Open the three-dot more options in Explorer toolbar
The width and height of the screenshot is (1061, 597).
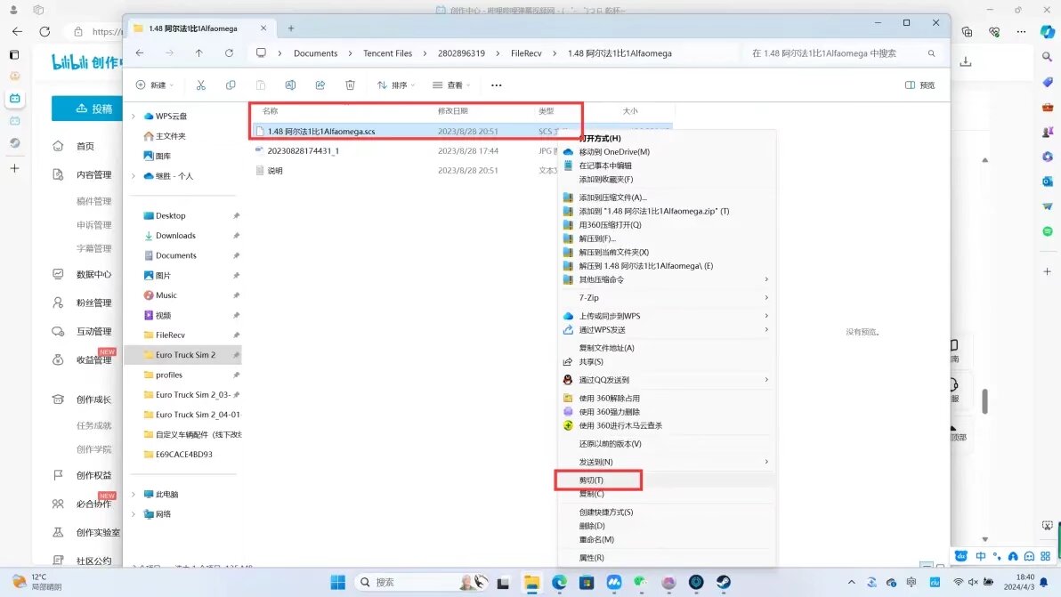496,85
